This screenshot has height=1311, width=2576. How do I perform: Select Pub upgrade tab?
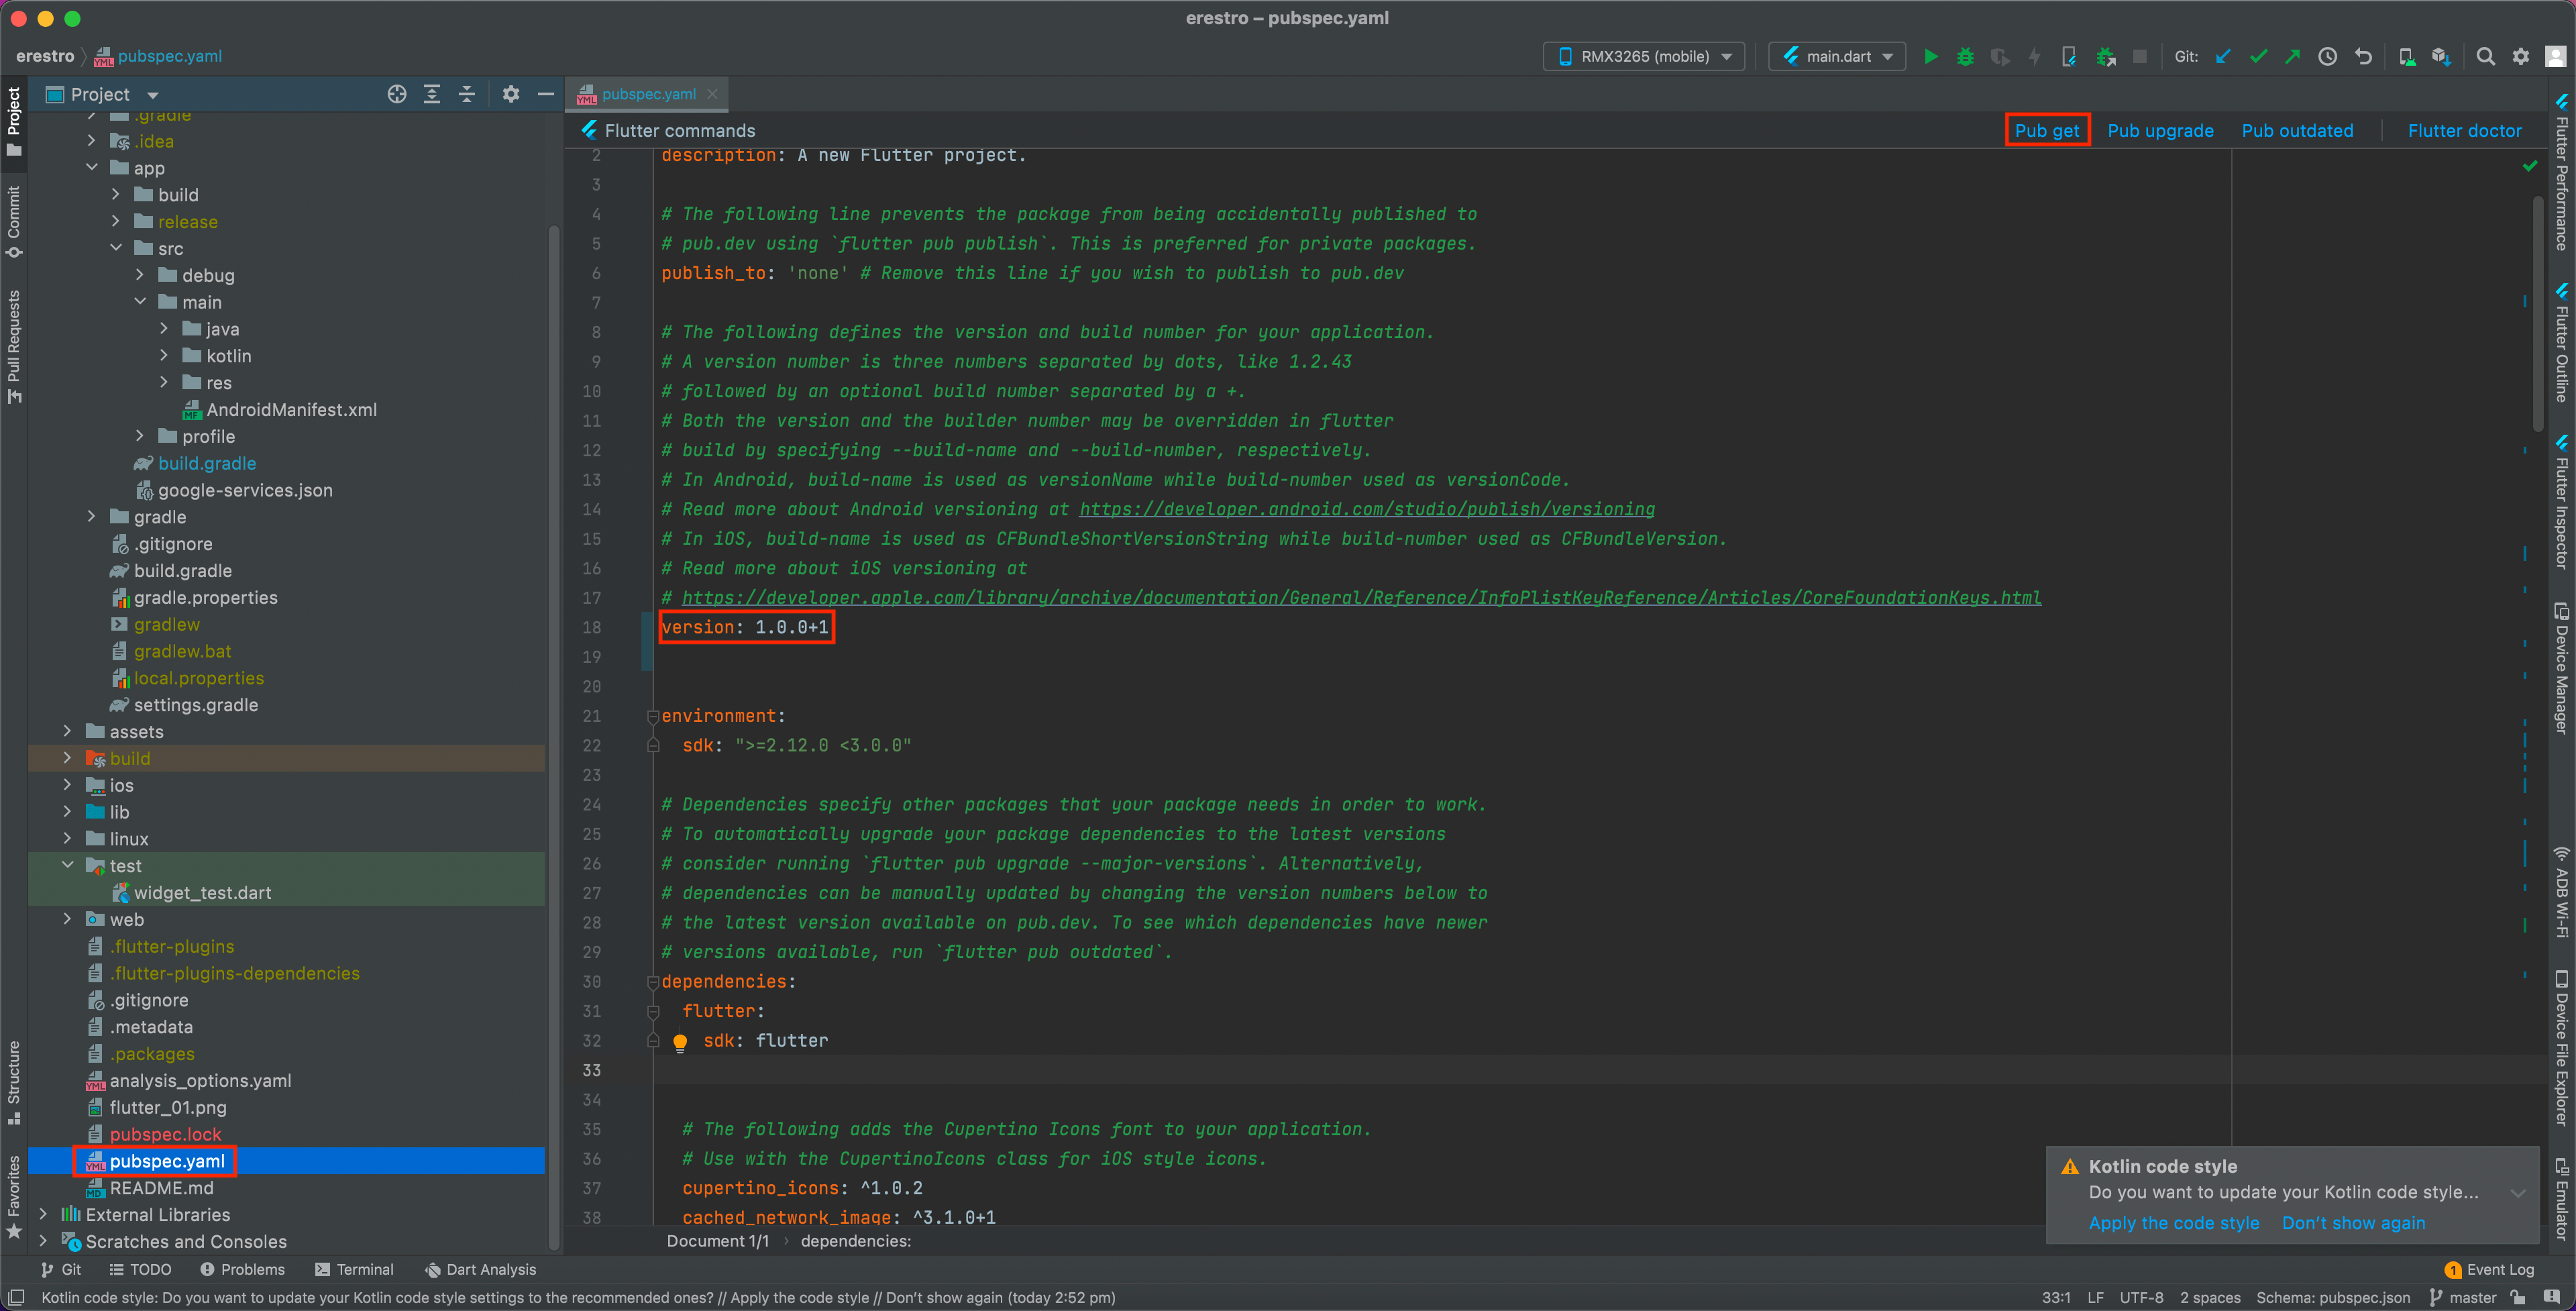pos(2161,129)
